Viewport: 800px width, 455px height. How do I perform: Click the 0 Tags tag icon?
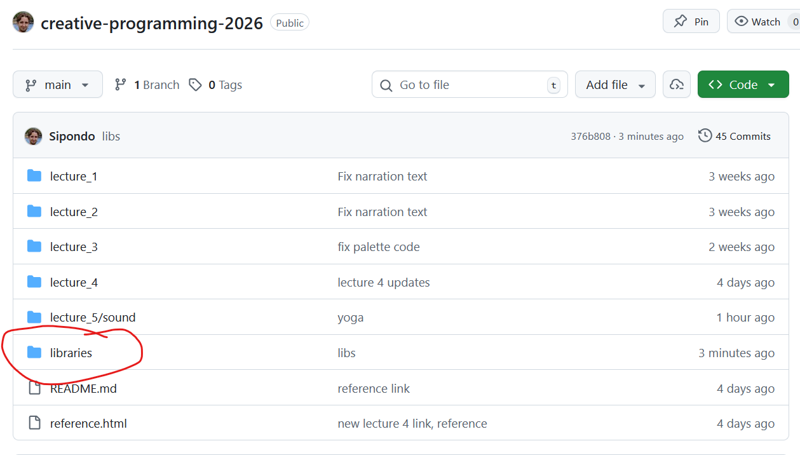coord(196,85)
